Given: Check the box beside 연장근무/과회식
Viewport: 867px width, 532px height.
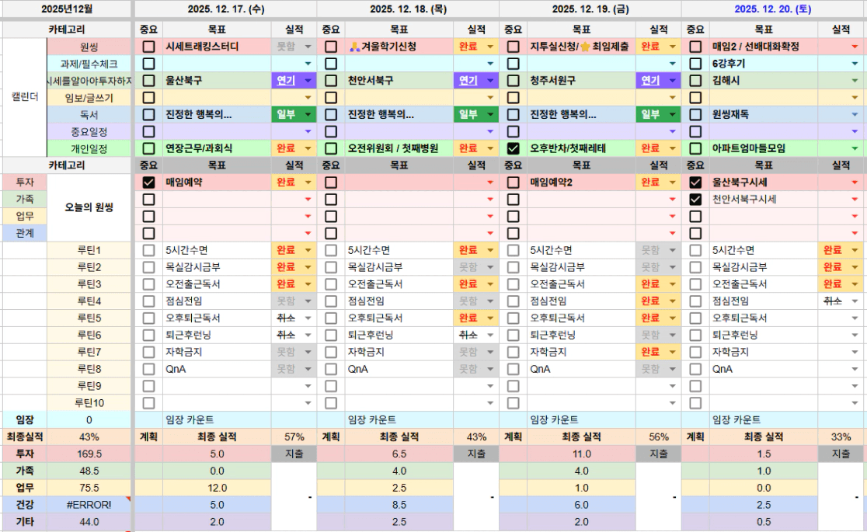Looking at the screenshot, I should coord(148,148).
